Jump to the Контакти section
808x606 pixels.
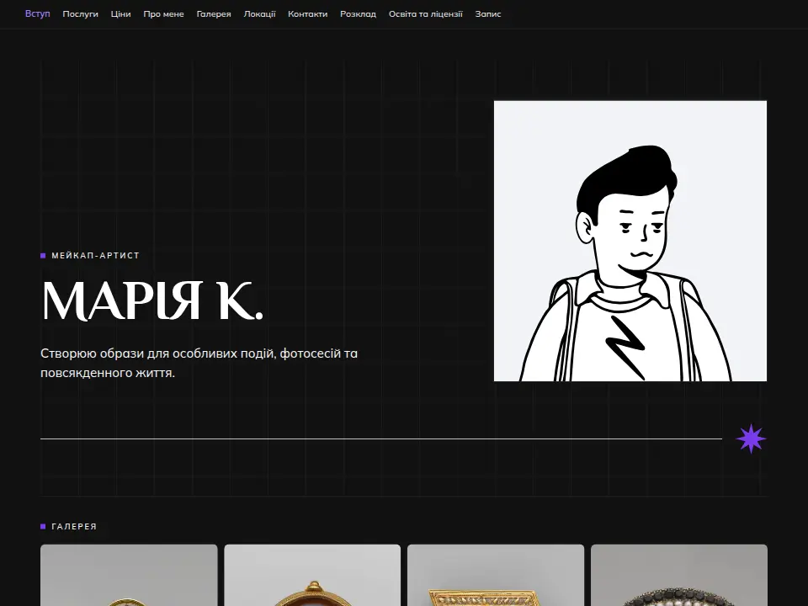pyautogui.click(x=308, y=14)
